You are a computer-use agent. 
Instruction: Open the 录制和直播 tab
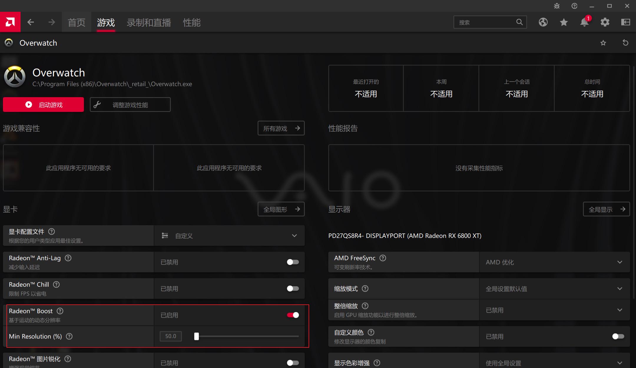[x=149, y=22]
